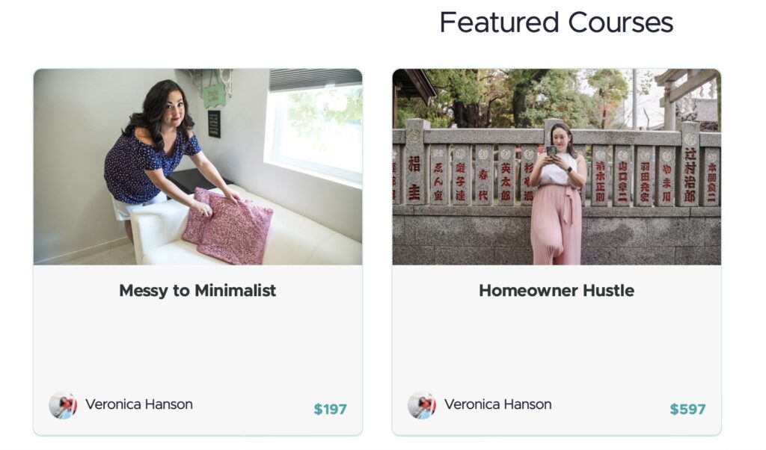
Task: Click empty area of Messy to Minimalist card
Action: point(197,344)
